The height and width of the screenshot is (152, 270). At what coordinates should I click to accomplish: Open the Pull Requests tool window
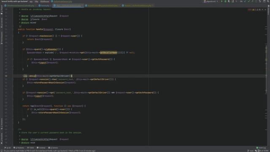(x=2, y=38)
